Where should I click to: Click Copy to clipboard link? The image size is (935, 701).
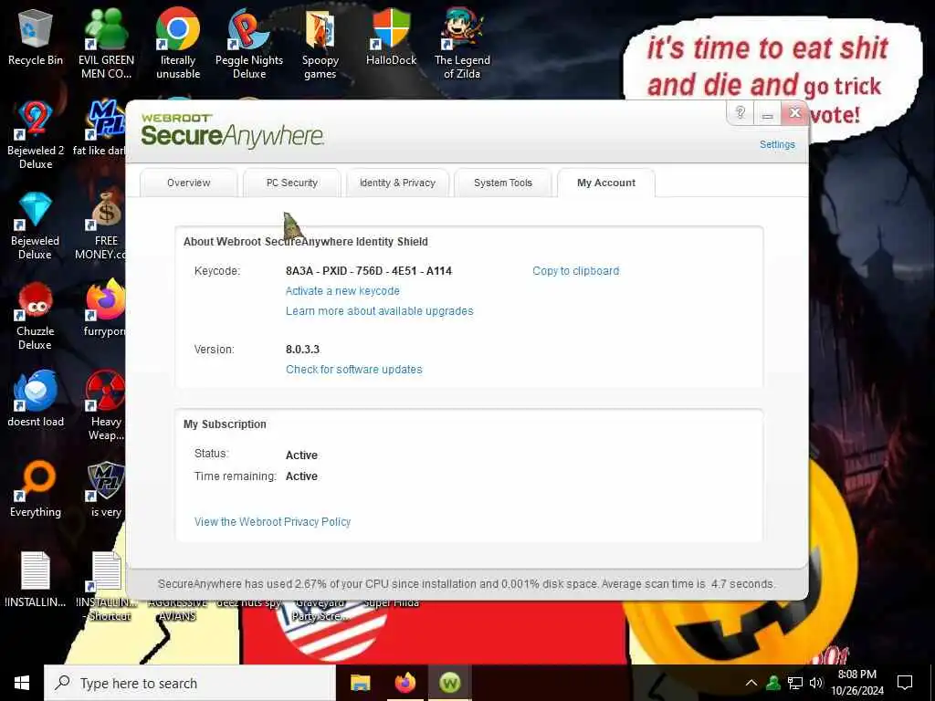pos(575,271)
